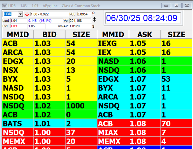Screen dimensions: 193x149
Task: Select the MIAX ask row at 1.08
Action: click(144, 133)
